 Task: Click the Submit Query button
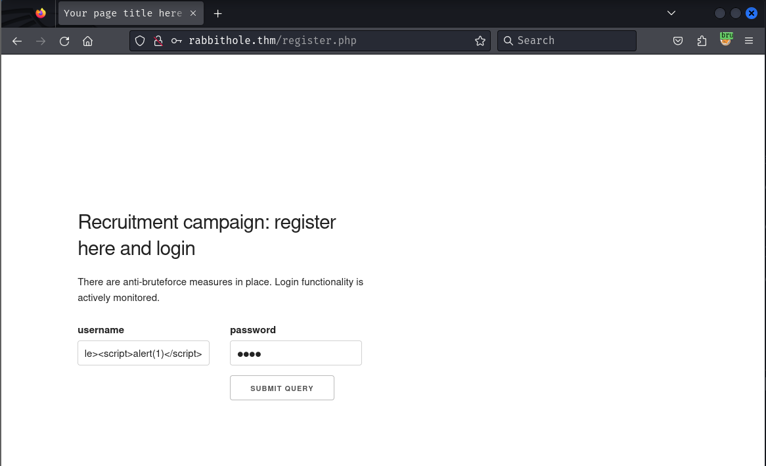pos(282,388)
